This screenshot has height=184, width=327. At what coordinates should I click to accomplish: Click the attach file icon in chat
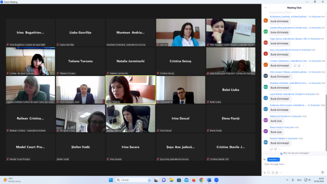[x=272, y=173]
